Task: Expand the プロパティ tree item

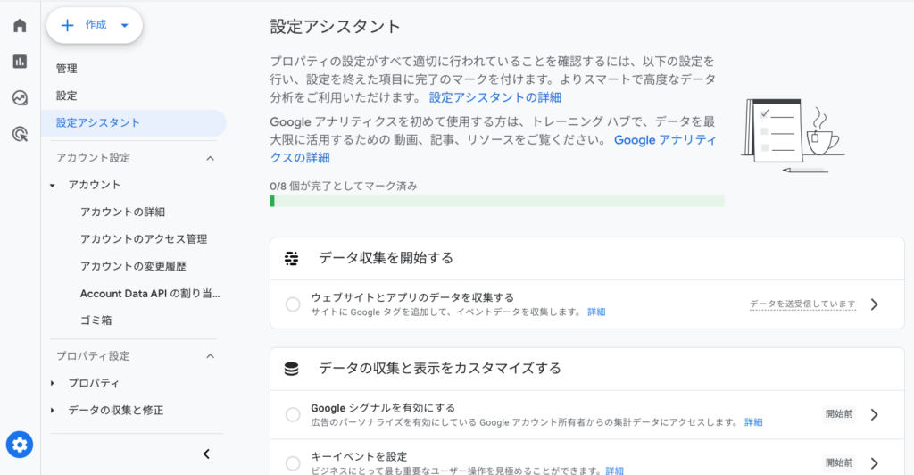Action: pos(53,384)
